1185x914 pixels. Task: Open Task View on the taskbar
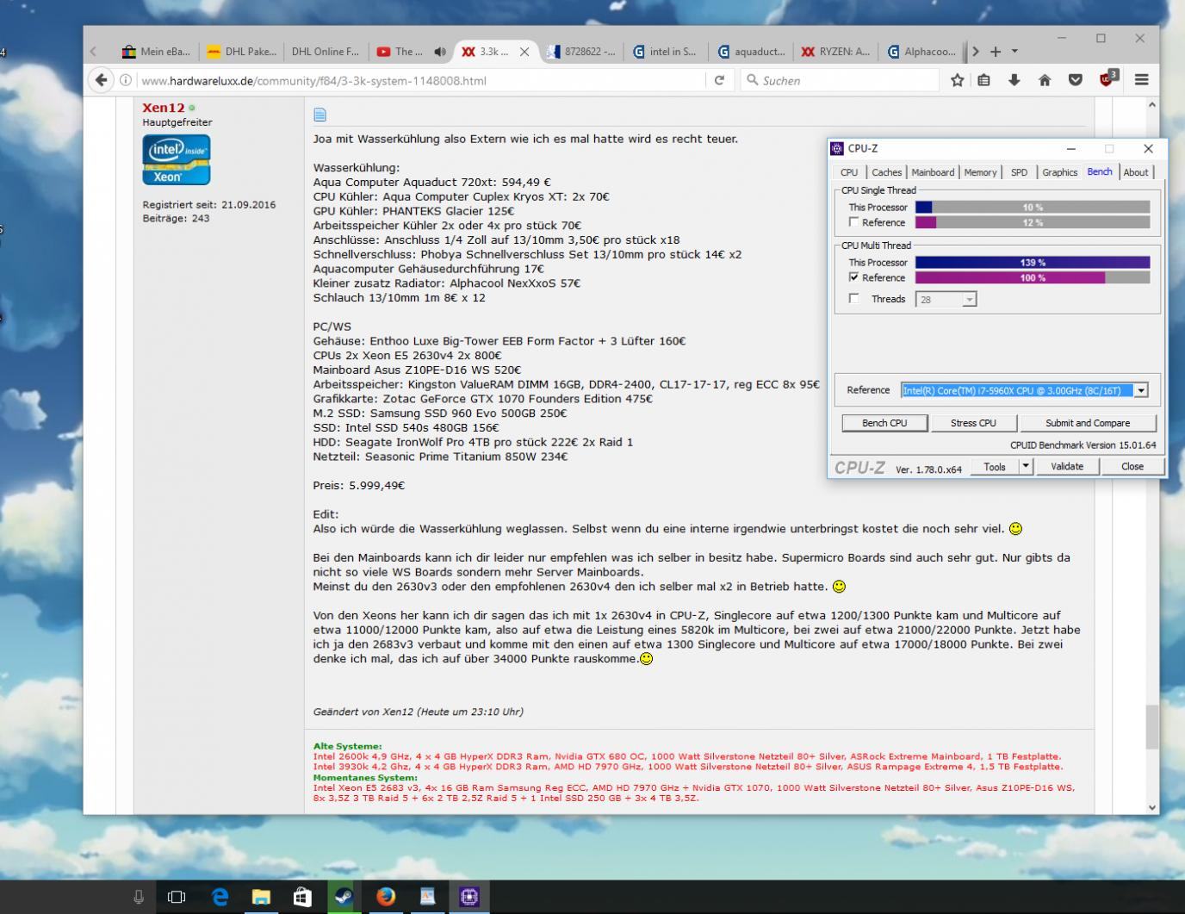[177, 897]
